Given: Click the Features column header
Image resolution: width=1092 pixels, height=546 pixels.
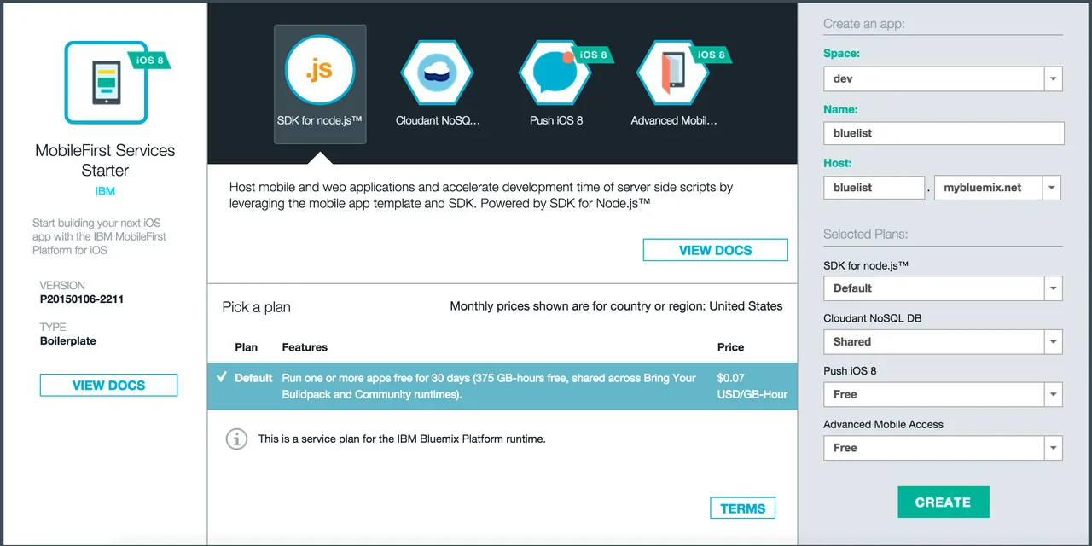Looking at the screenshot, I should [x=305, y=347].
